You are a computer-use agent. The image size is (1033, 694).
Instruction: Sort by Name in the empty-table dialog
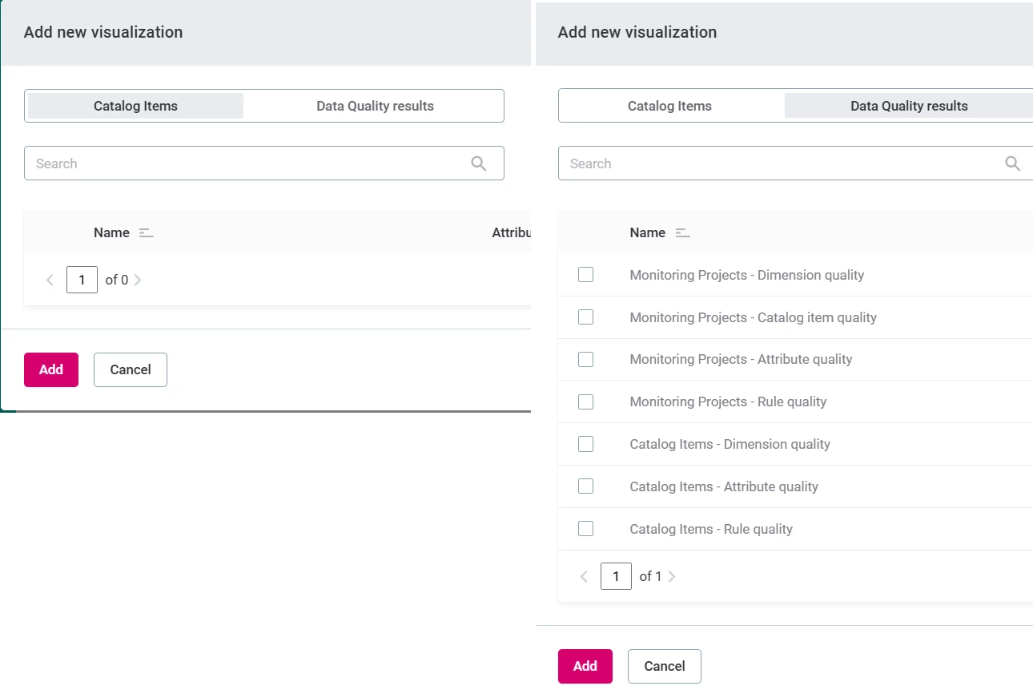[x=146, y=233]
